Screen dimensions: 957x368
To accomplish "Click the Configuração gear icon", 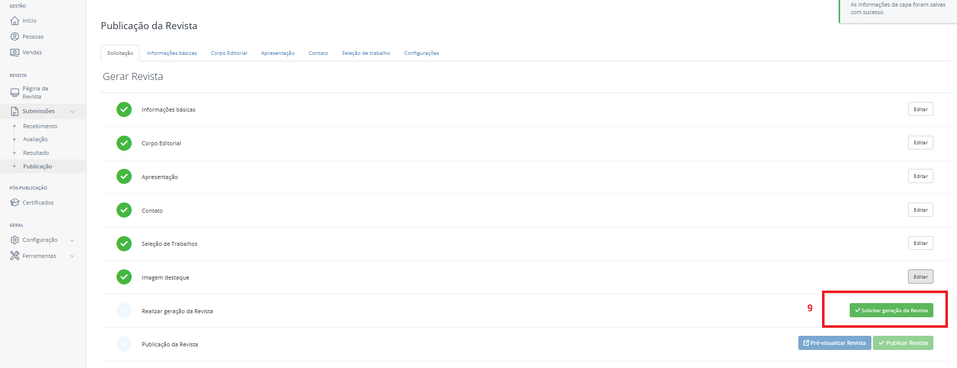I will [x=15, y=240].
